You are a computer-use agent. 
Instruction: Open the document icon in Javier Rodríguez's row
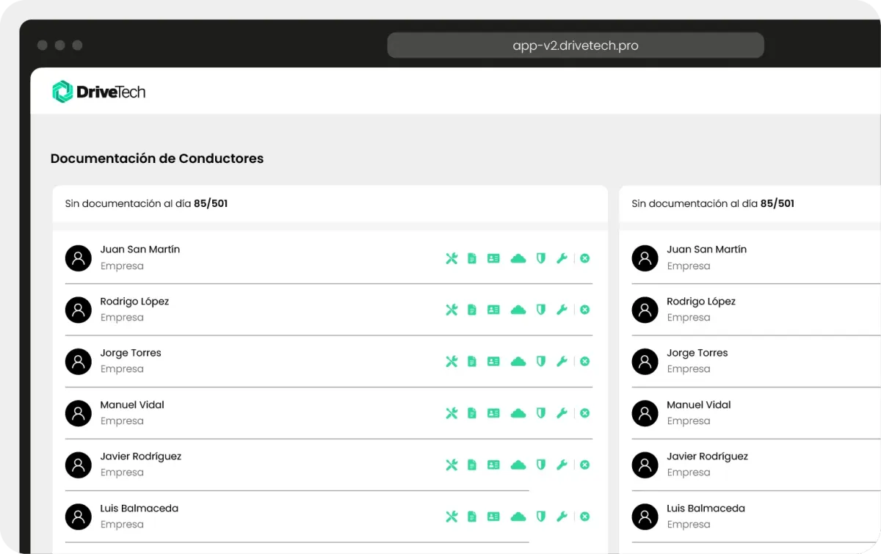(472, 464)
